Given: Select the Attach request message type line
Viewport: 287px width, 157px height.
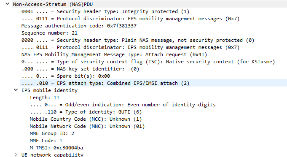Looking at the screenshot, I should [x=114, y=54].
